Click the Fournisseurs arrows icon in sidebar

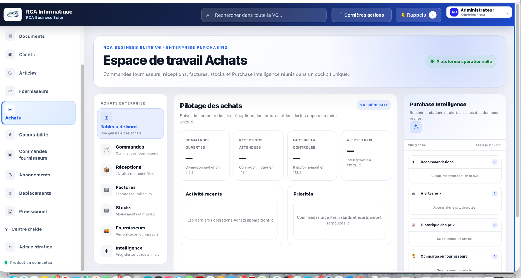pyautogui.click(x=10, y=91)
